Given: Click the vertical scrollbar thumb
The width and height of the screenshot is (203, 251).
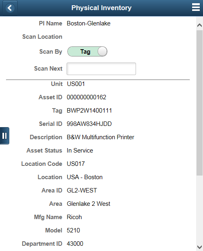Looking at the screenshot, I should coord(199,103).
